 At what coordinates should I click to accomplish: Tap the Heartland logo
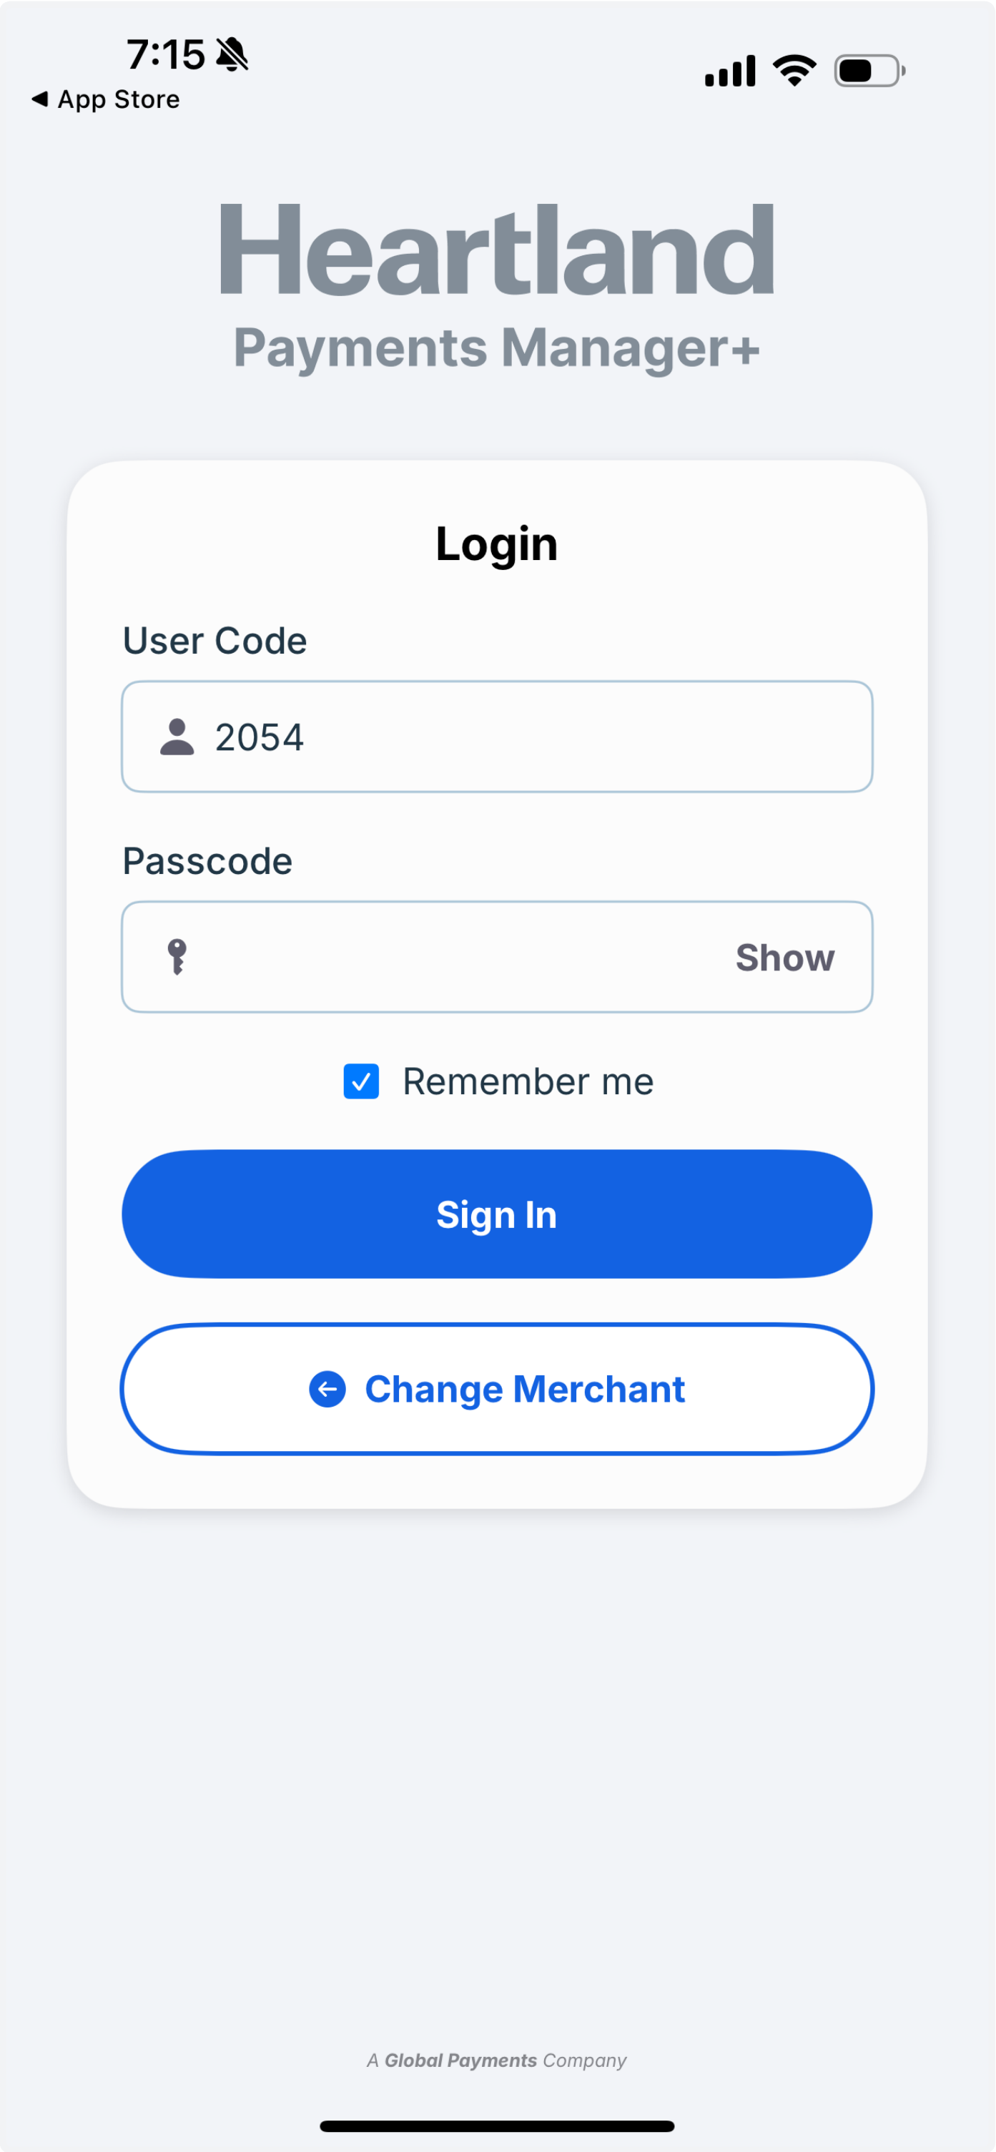[x=498, y=249]
